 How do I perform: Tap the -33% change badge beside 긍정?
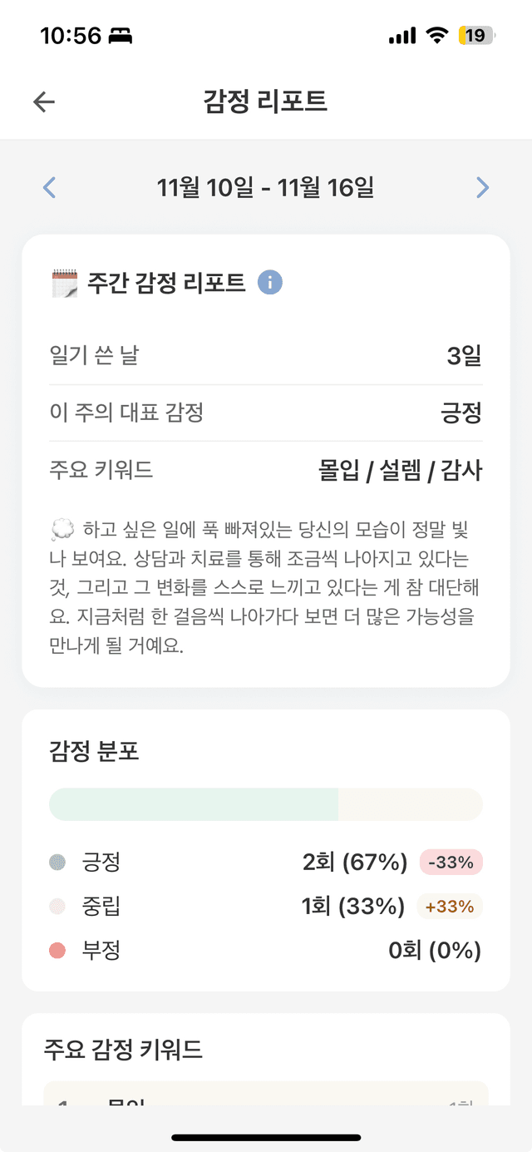click(450, 863)
